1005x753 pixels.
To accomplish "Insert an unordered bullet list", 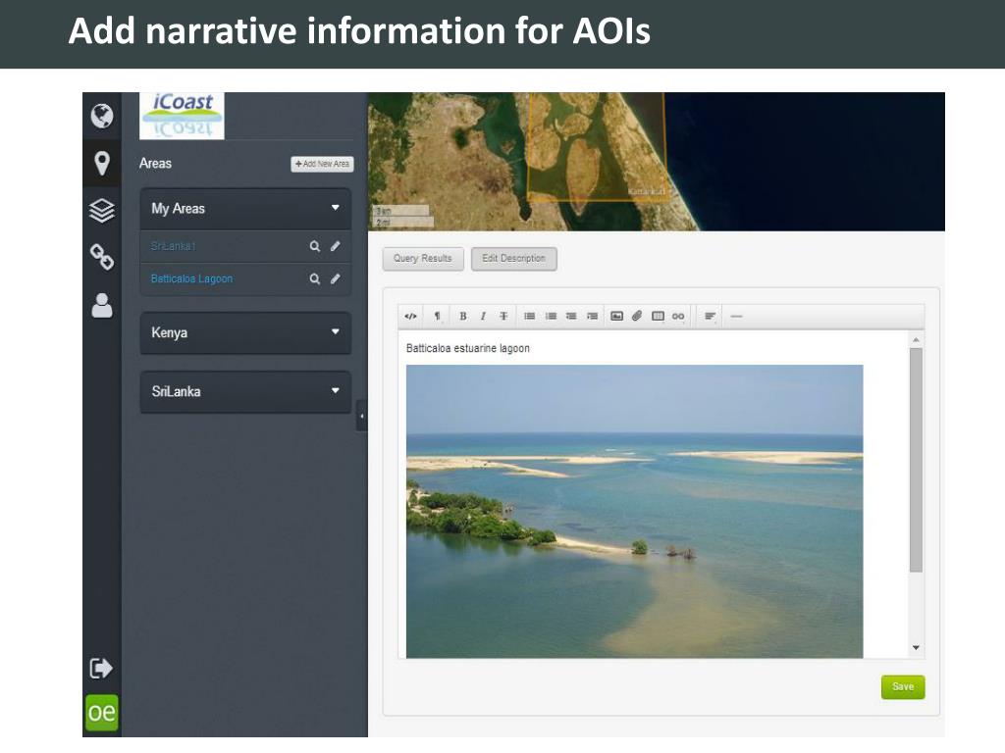I will tap(529, 316).
